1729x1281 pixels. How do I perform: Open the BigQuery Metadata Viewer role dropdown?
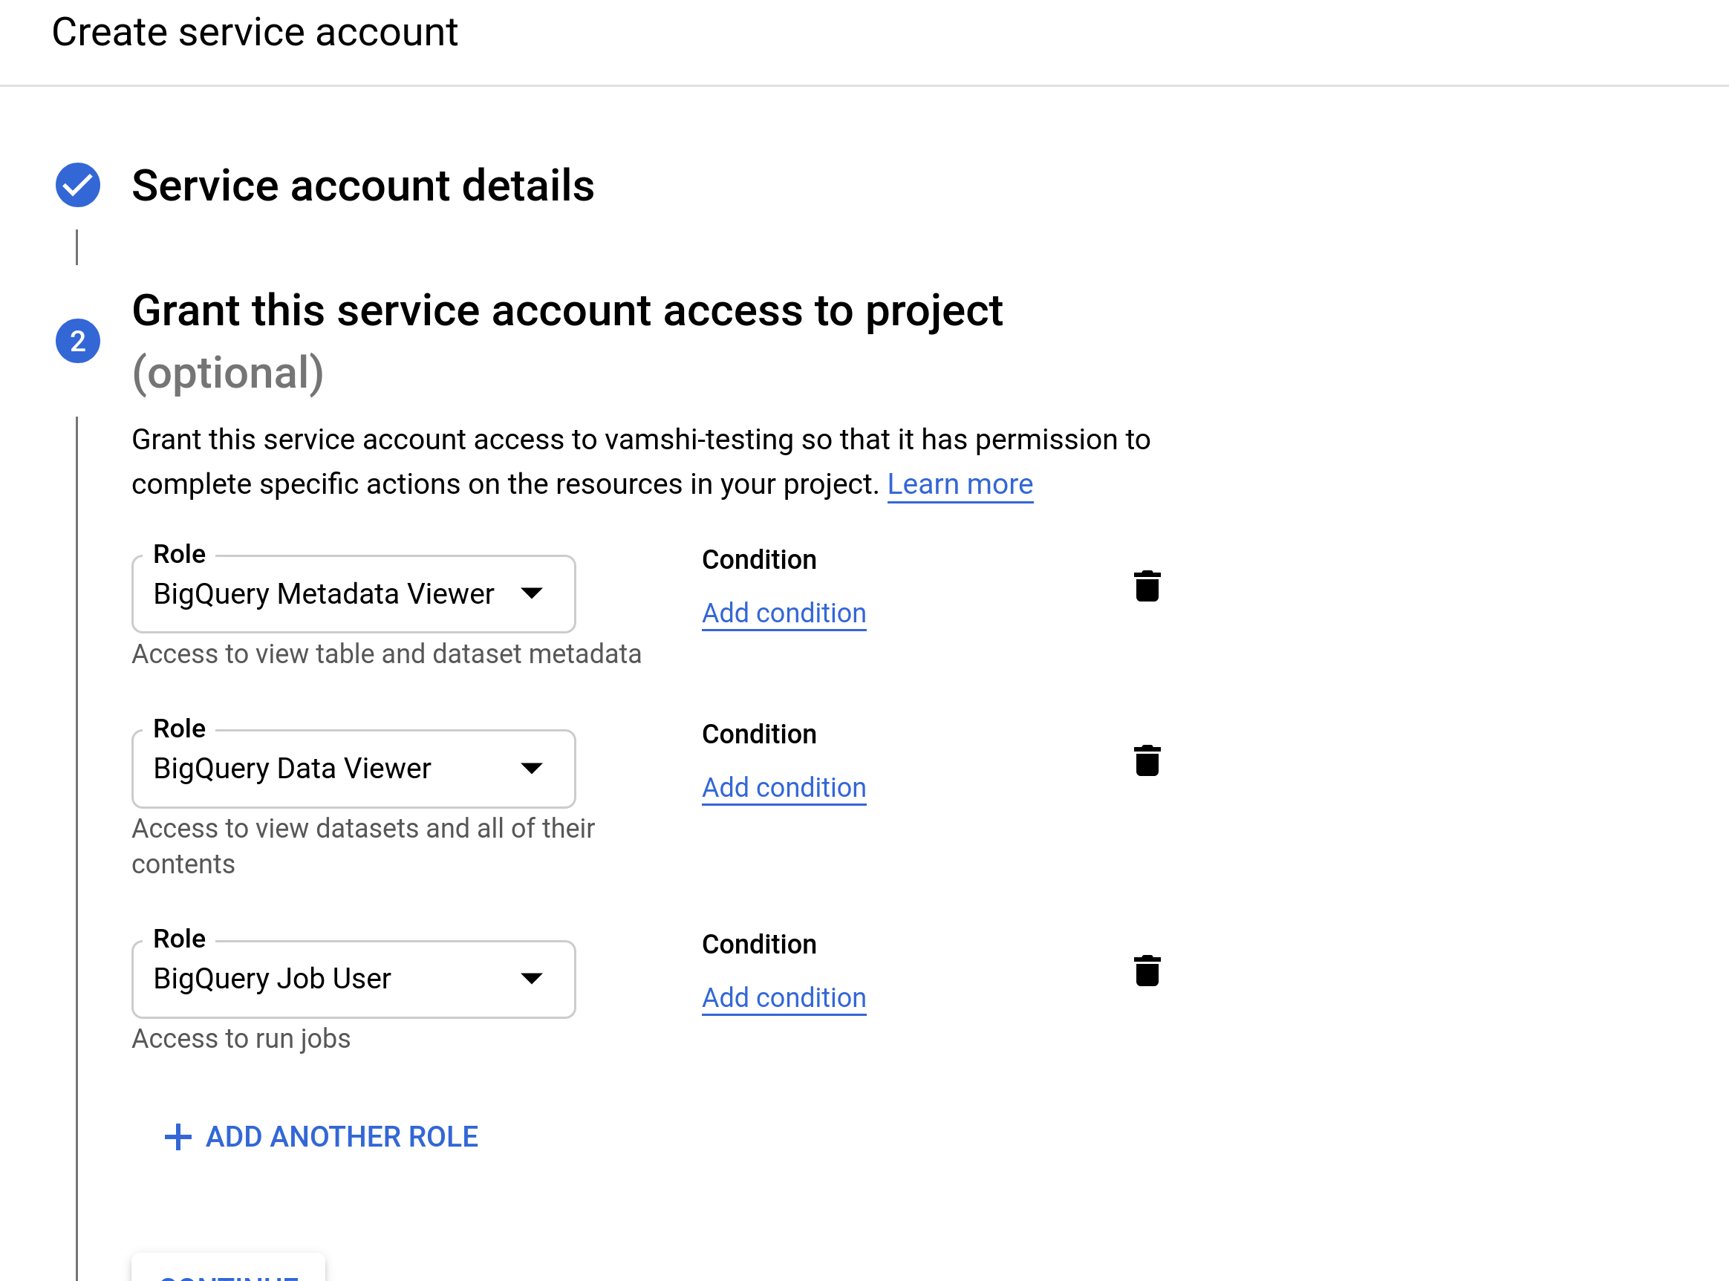tap(532, 594)
